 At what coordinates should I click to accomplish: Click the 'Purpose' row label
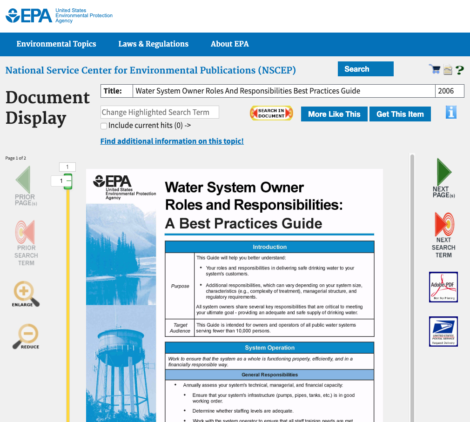click(x=180, y=286)
